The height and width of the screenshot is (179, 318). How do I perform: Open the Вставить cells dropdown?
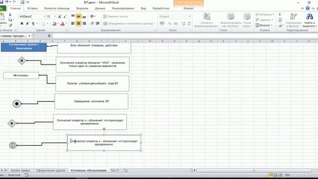(x=265, y=14)
